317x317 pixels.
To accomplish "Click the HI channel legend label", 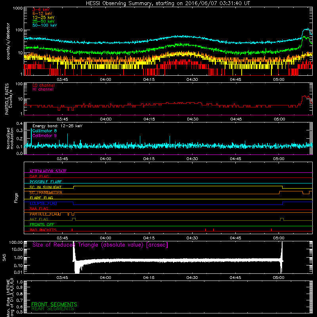I will point(43,89).
